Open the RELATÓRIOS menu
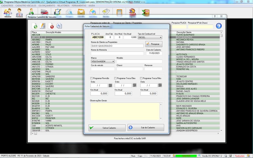The width and height of the screenshot is (253, 158). (64, 6)
